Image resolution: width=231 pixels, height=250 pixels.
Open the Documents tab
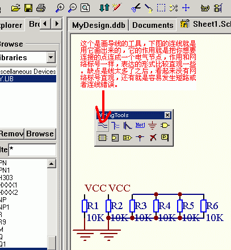coord(153,25)
